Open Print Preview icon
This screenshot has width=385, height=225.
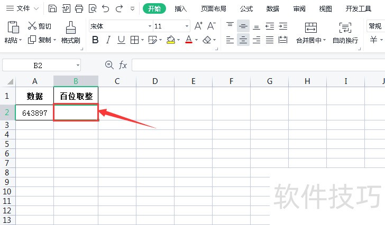tap(93, 9)
